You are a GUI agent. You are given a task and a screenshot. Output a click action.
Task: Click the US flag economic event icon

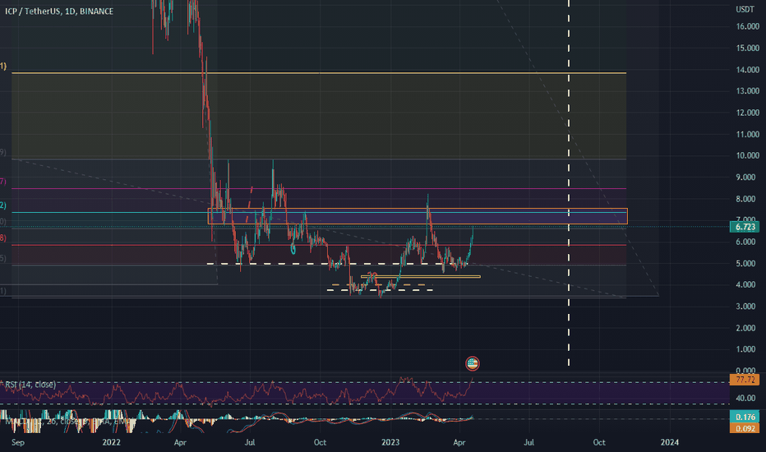pos(472,363)
